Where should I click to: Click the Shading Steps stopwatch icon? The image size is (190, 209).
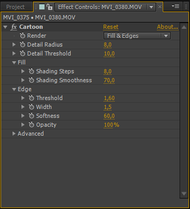pos(31,71)
